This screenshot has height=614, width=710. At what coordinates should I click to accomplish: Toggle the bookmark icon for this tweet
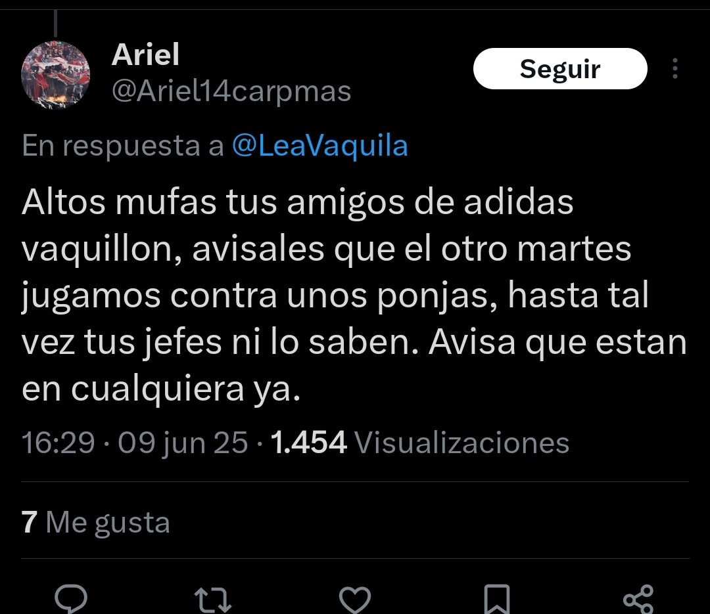[497, 599]
